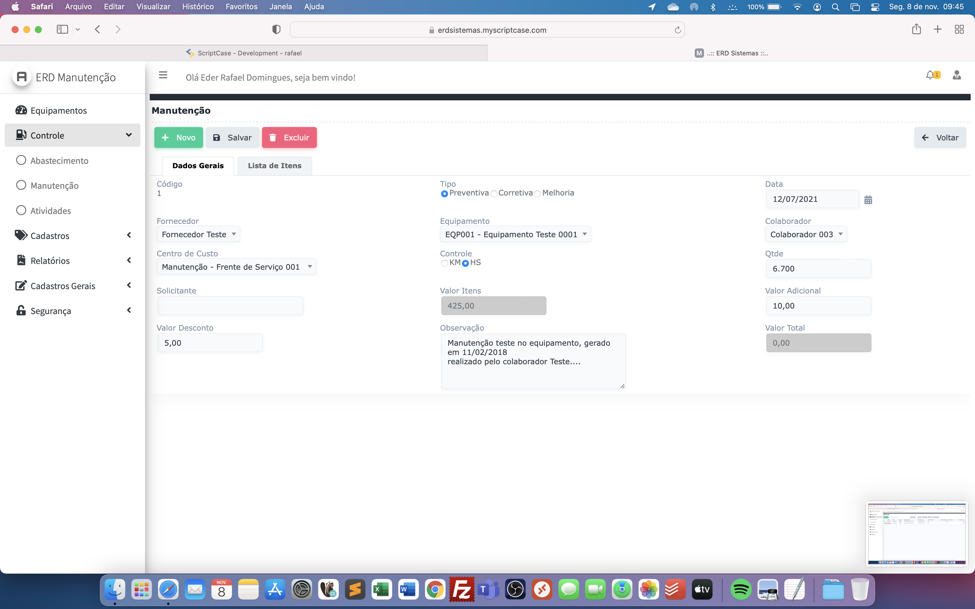
Task: Click the ERD Manutenção logo icon
Action: tap(22, 77)
